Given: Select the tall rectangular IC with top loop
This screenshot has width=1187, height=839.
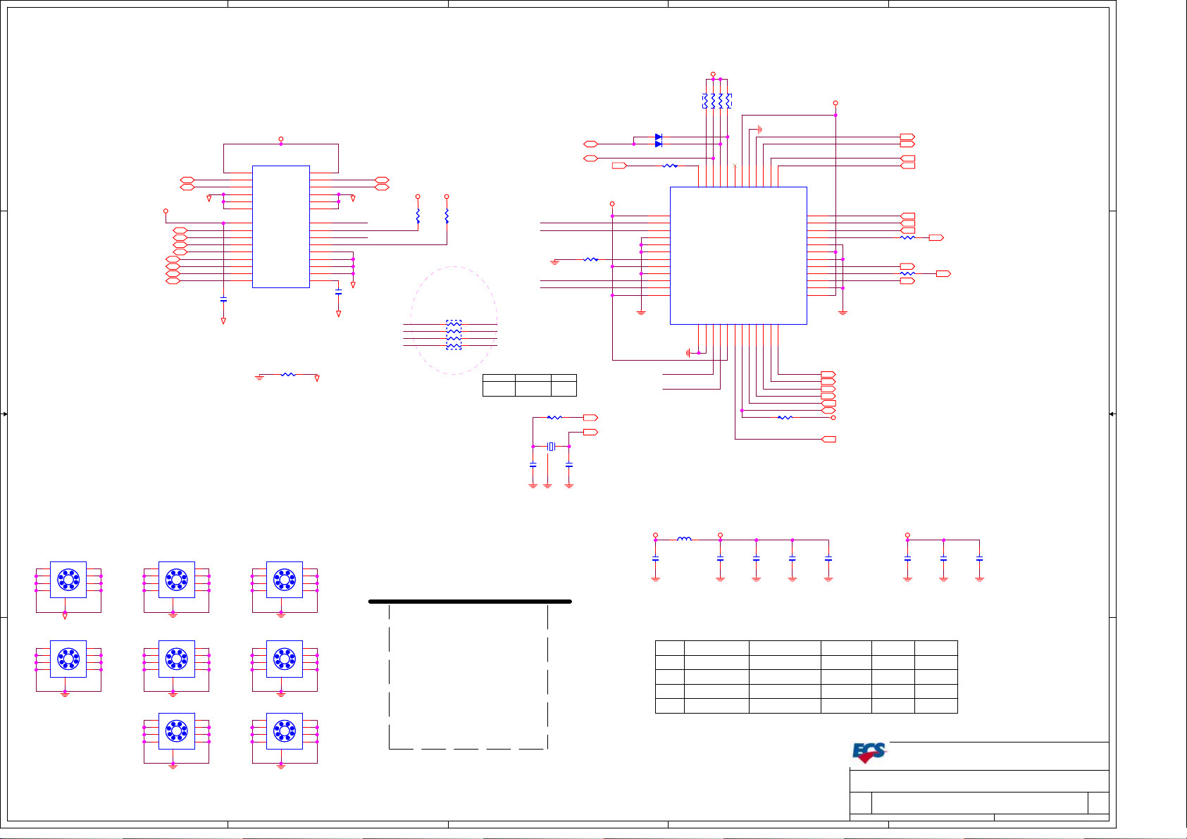Looking at the screenshot, I should (281, 227).
